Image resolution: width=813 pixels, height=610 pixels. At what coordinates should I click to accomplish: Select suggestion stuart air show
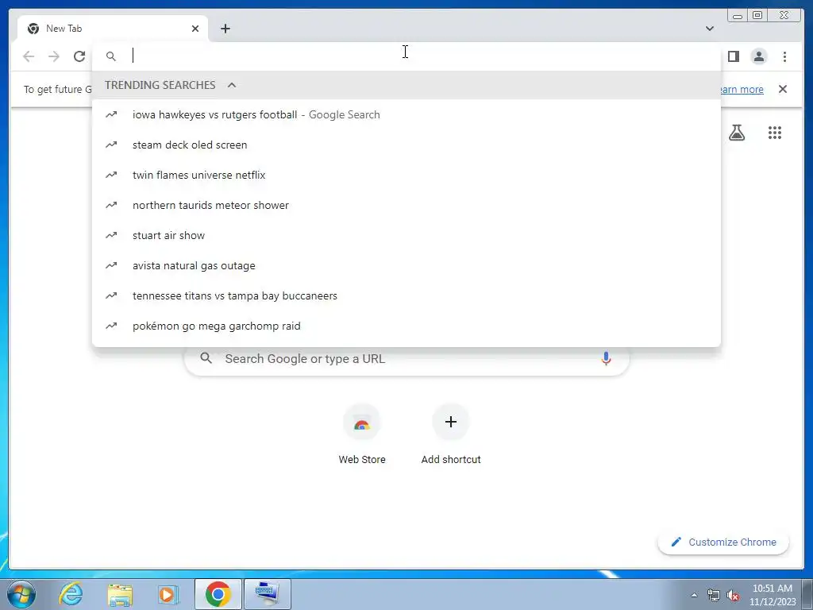point(406,235)
